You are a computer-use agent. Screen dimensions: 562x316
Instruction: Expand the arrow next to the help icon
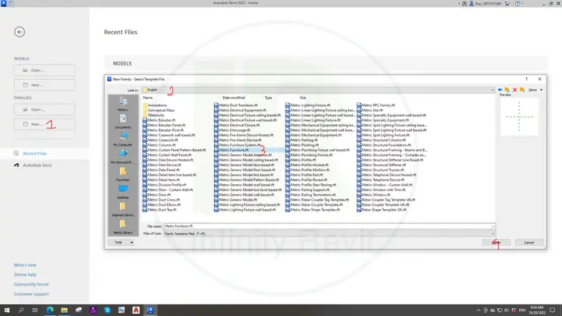point(522,4)
